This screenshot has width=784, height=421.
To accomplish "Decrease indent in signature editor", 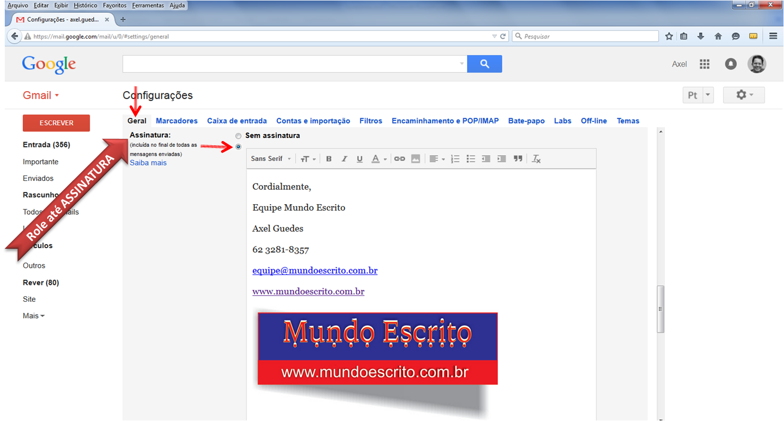I will point(486,159).
